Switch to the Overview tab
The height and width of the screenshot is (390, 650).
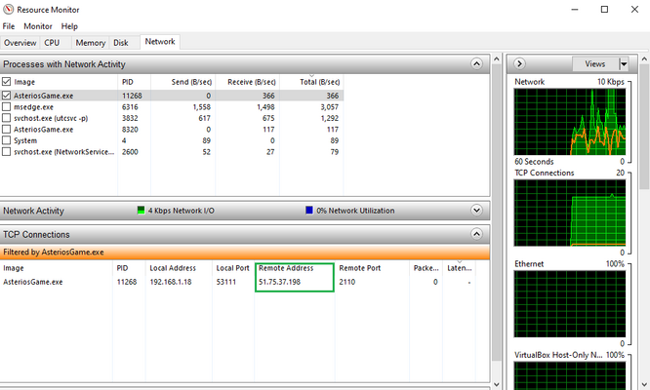[20, 43]
